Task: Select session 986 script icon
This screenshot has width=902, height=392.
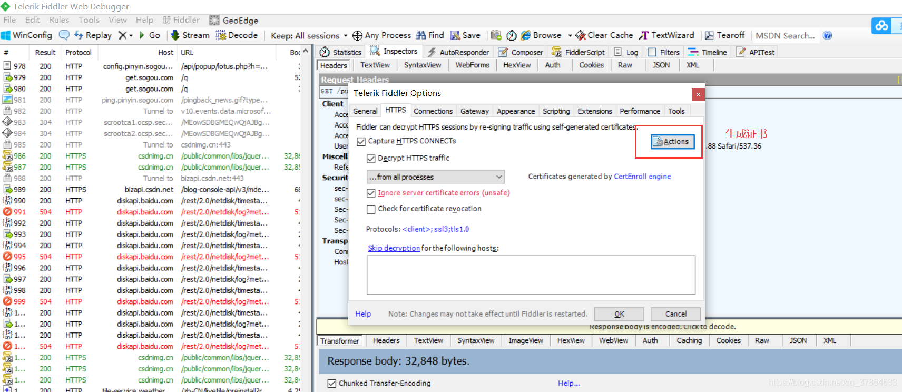Action: tap(7, 156)
